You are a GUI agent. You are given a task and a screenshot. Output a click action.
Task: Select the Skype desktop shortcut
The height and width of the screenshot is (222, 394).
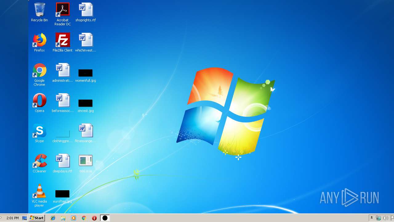tap(39, 133)
